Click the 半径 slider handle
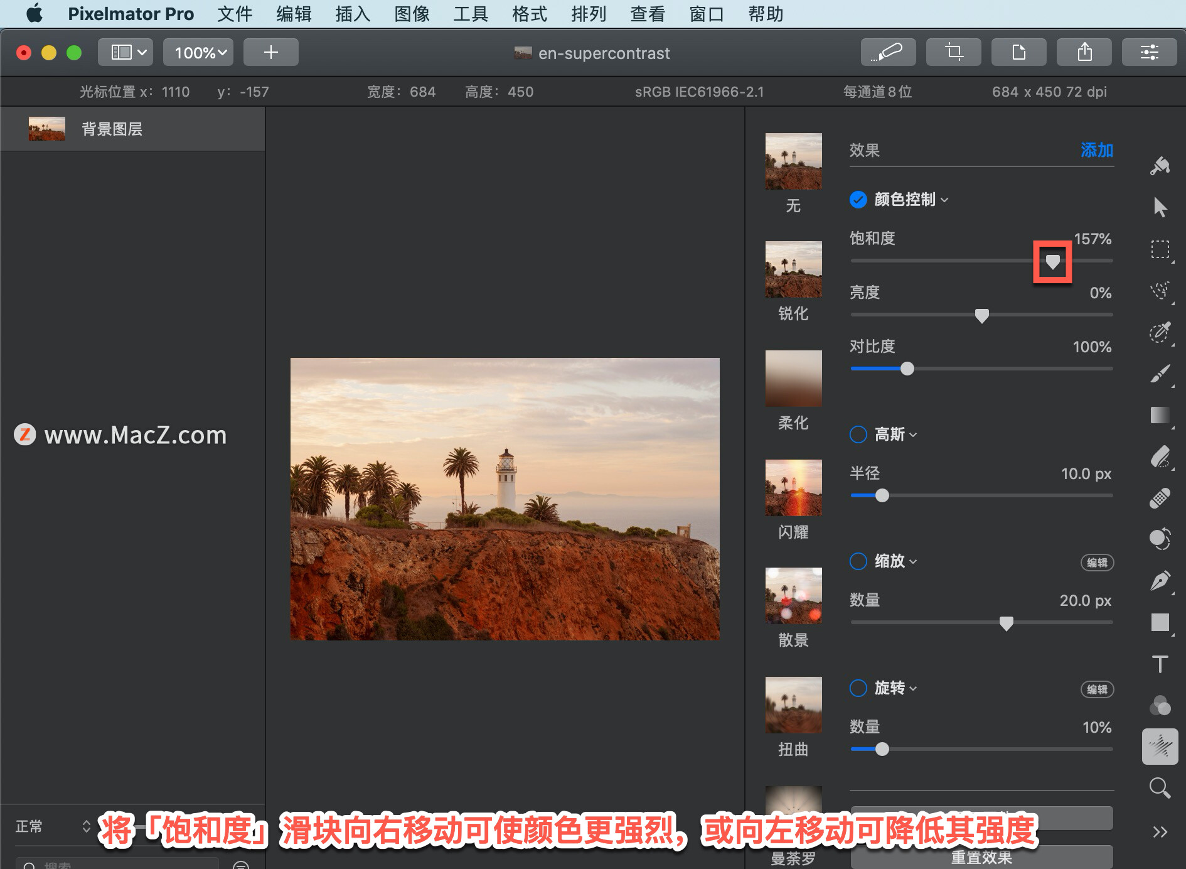 882,496
